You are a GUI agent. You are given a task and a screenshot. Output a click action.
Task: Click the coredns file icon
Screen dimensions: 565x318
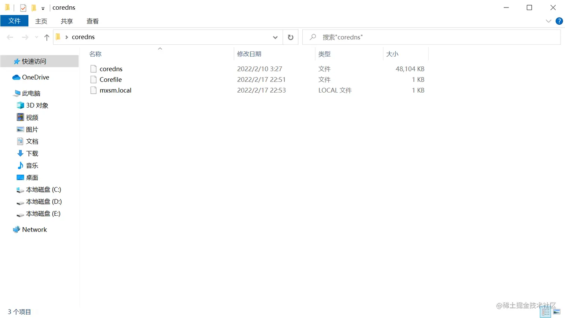click(x=93, y=69)
